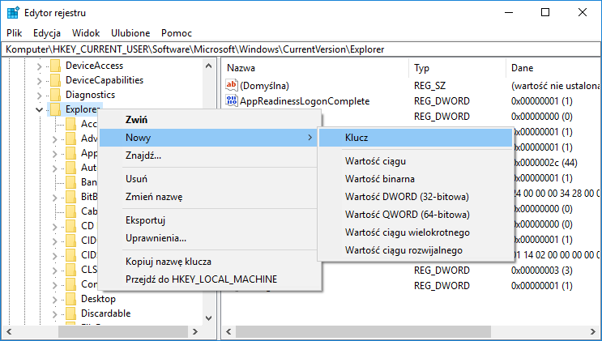This screenshot has width=602, height=341.
Task: Select the Discardable tree item
Action: pyautogui.click(x=105, y=313)
